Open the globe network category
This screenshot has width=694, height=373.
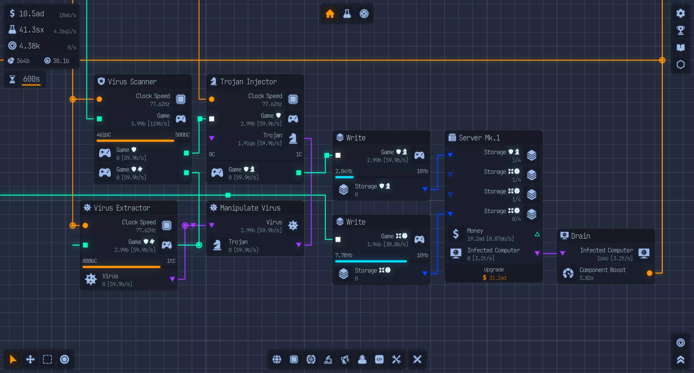click(x=277, y=359)
